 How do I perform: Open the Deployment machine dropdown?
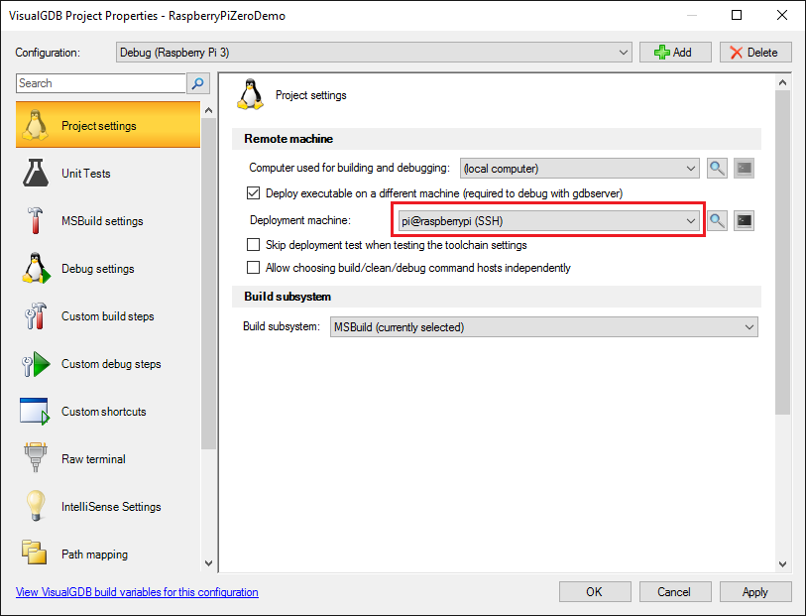pyautogui.click(x=549, y=221)
